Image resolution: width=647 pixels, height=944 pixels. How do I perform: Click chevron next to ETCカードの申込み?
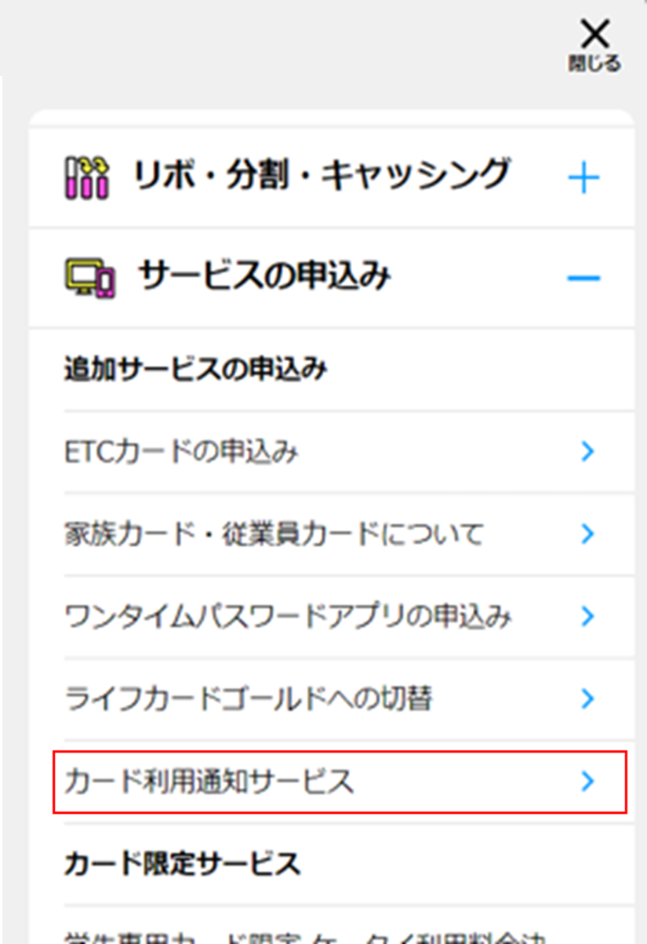(x=587, y=451)
